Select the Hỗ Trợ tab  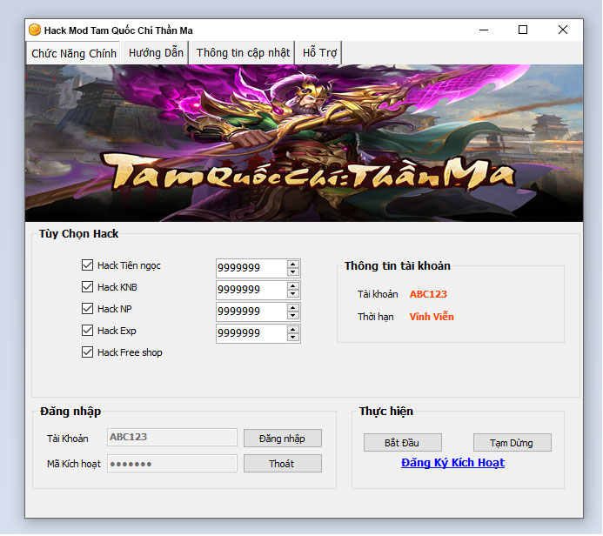point(319,53)
